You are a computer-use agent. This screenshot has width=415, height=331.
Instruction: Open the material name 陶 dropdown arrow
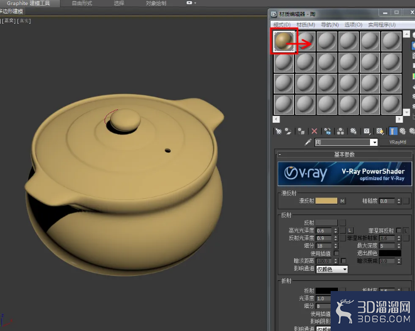[x=374, y=142]
